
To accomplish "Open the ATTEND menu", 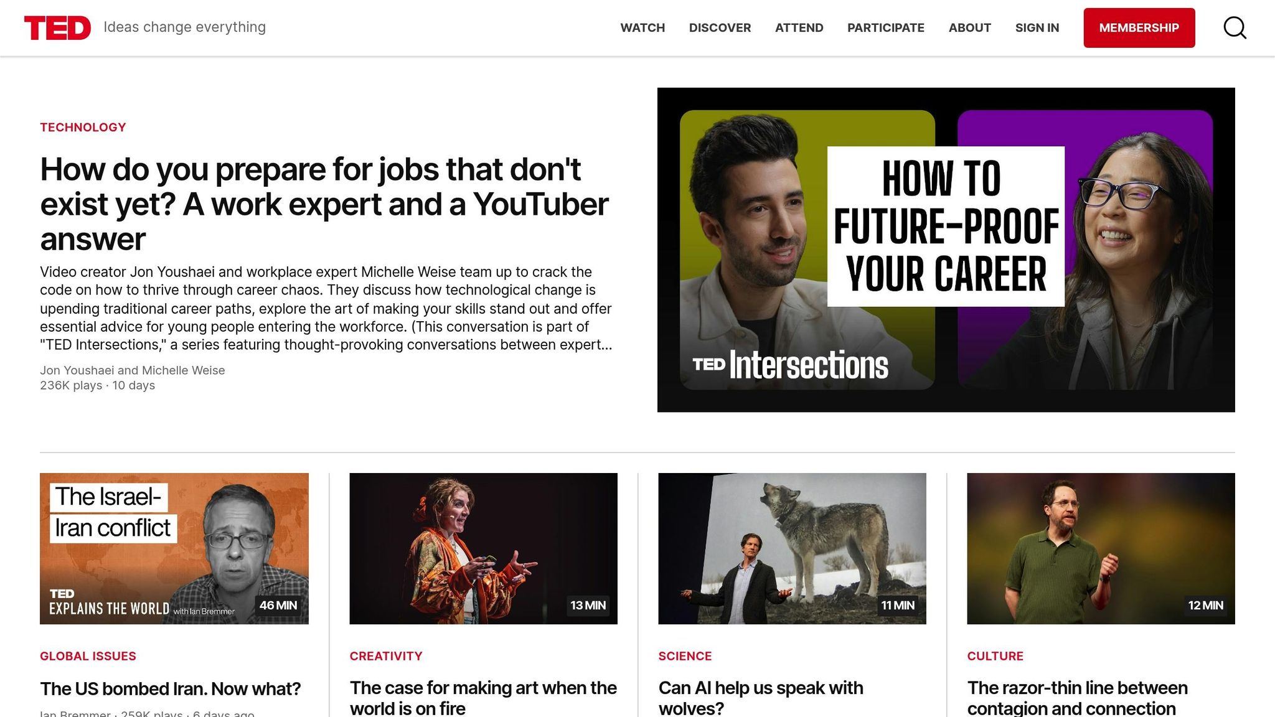I will [799, 27].
